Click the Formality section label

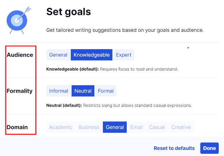[20, 91]
